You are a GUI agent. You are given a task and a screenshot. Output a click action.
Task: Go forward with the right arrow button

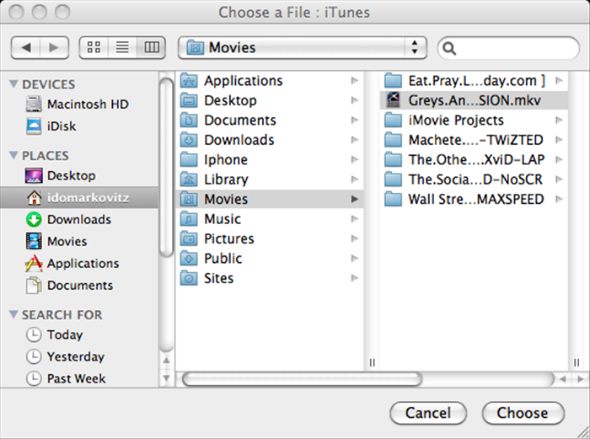point(54,47)
